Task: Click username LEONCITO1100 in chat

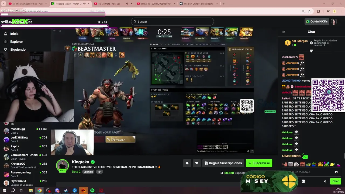Action: coord(291,81)
